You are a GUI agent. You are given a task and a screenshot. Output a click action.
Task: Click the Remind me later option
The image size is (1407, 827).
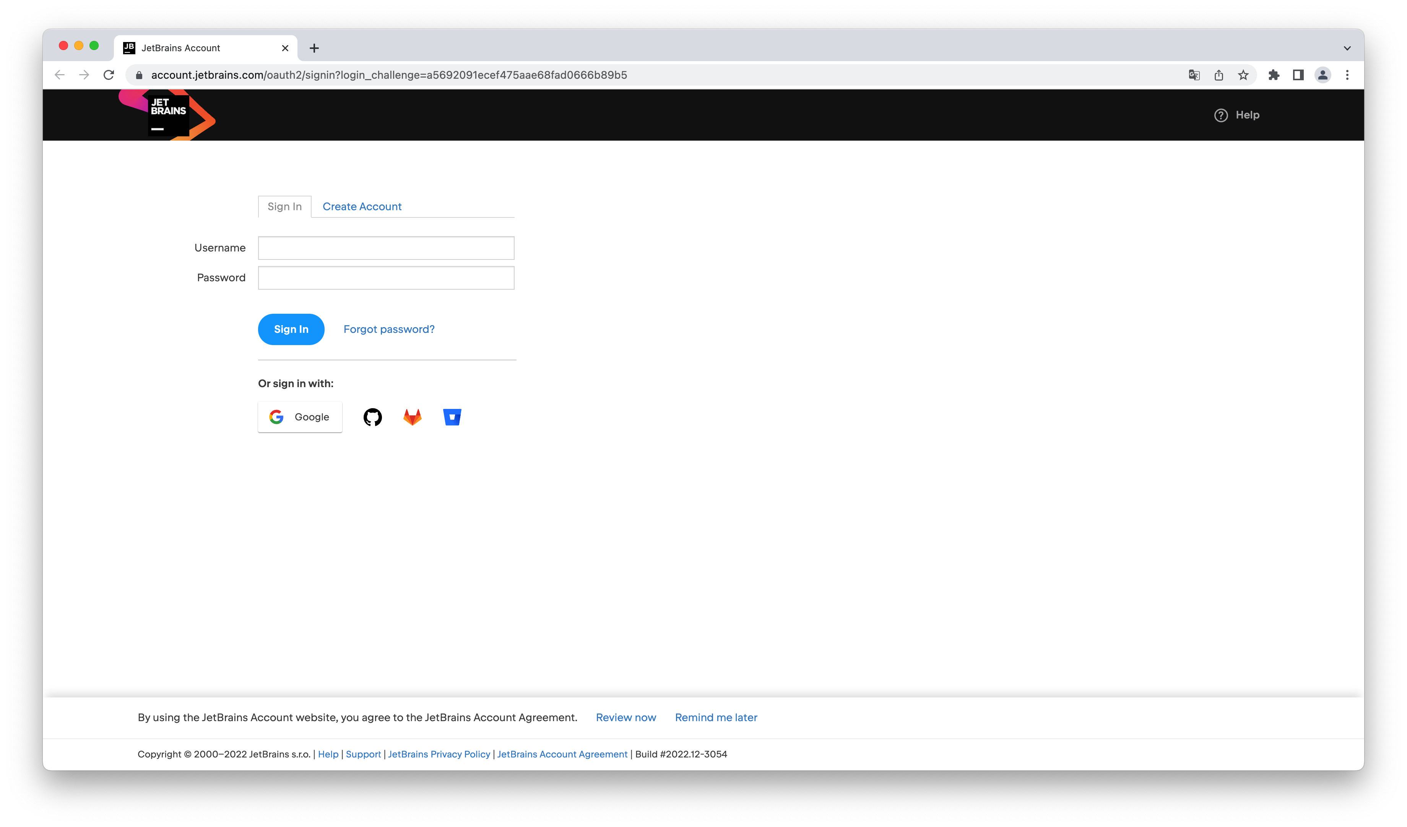(716, 717)
